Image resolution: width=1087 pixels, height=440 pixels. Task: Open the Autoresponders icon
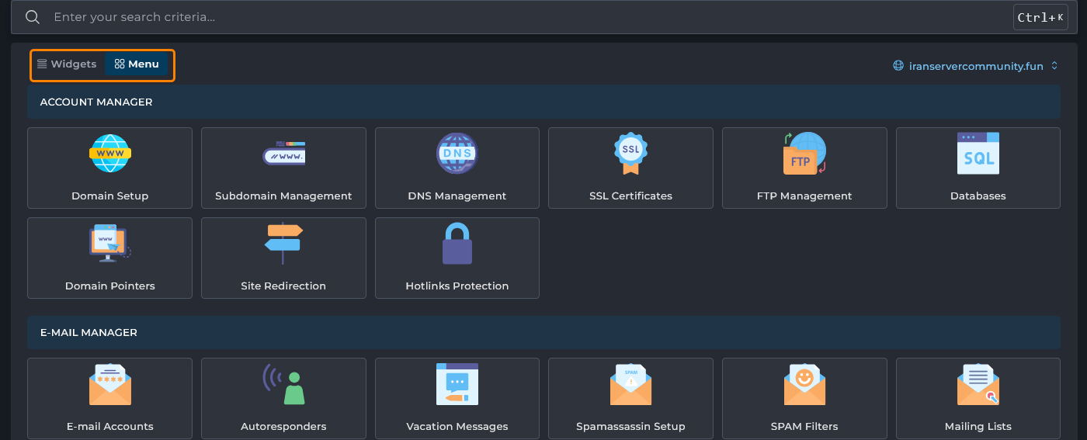click(x=283, y=384)
